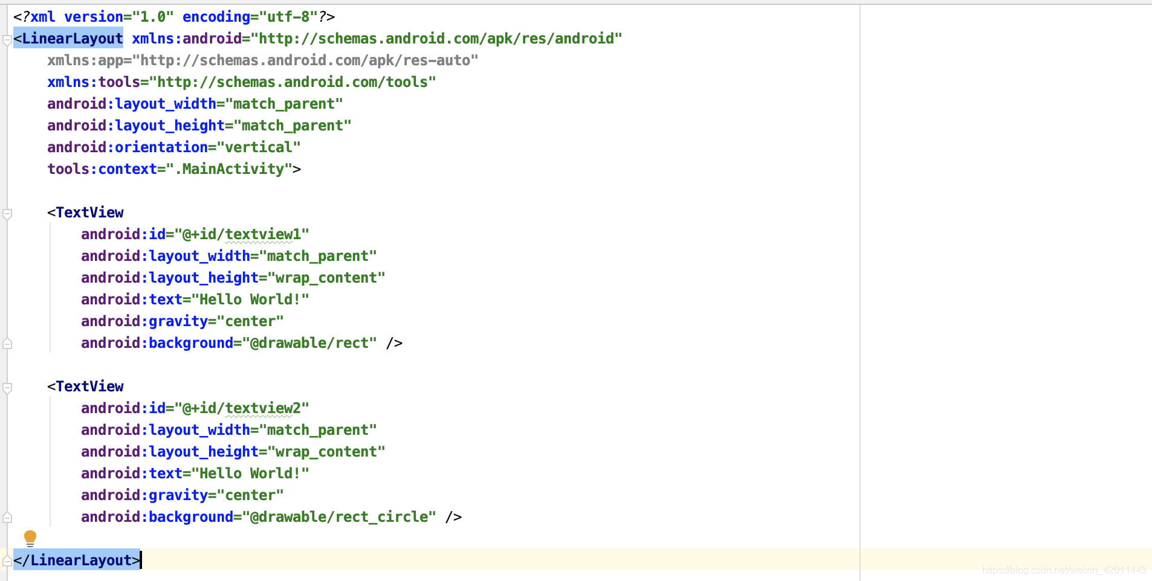Click the xml version declaration line
The height and width of the screenshot is (581, 1152).
pos(174,17)
